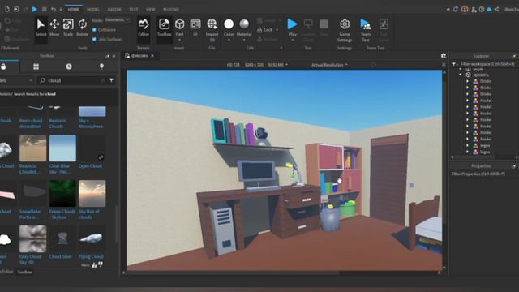Click the user avatar icon top right
519x292 pixels.
coord(465,9)
